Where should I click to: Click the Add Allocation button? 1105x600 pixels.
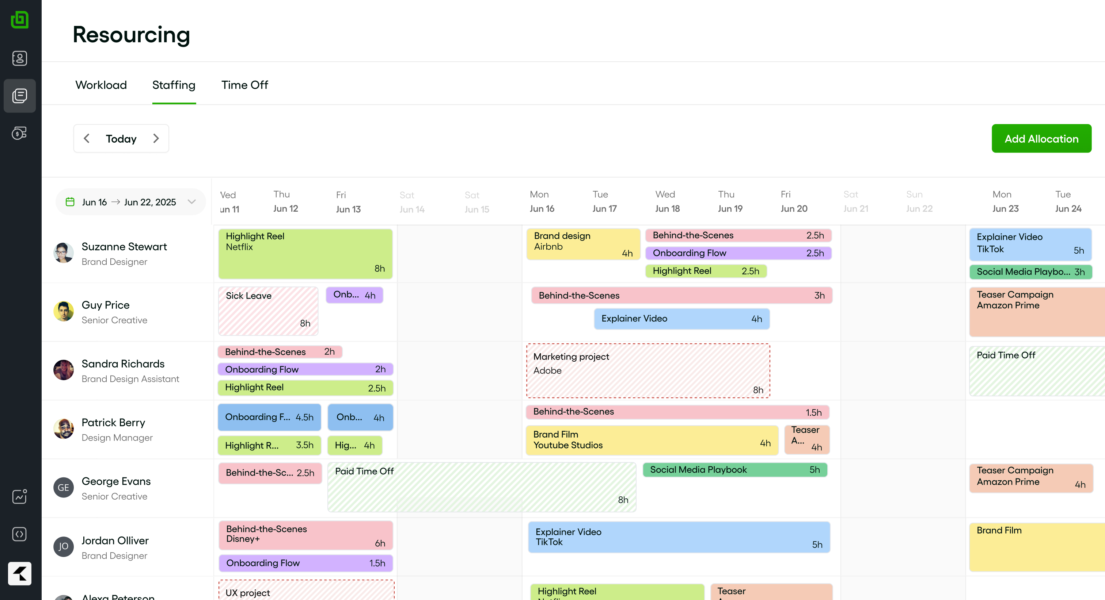point(1041,138)
